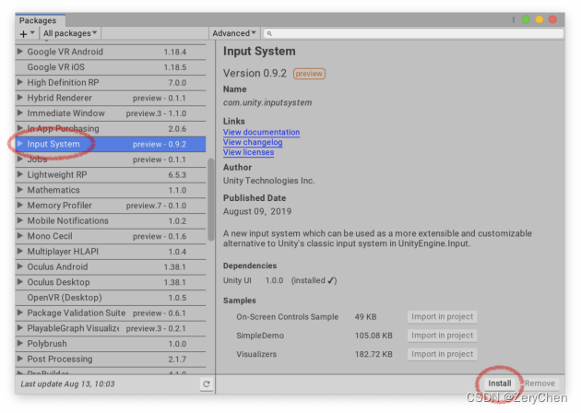Select the Google VR iOS package
Image resolution: width=581 pixels, height=413 pixels.
[111, 67]
